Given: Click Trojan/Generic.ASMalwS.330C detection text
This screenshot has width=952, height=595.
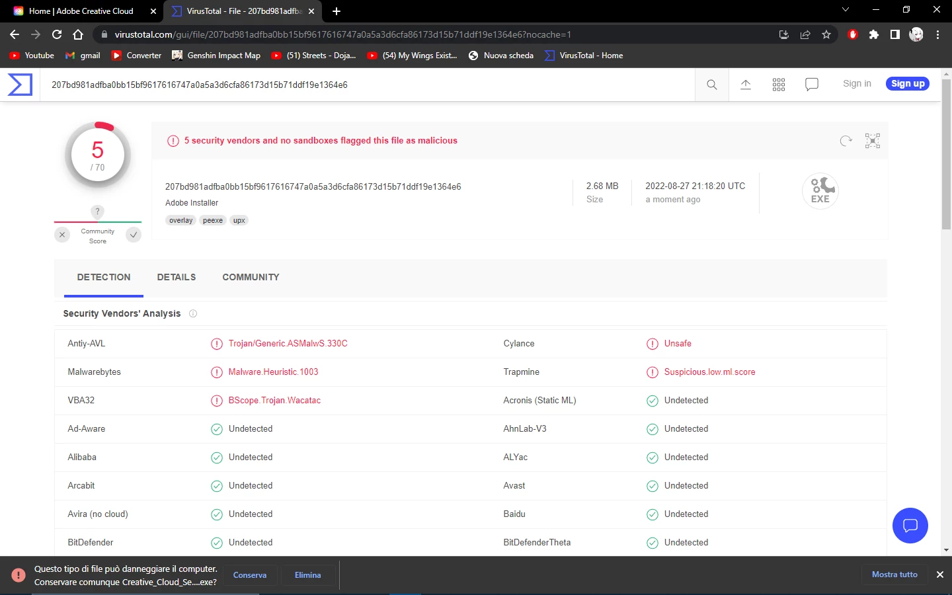Looking at the screenshot, I should [288, 344].
